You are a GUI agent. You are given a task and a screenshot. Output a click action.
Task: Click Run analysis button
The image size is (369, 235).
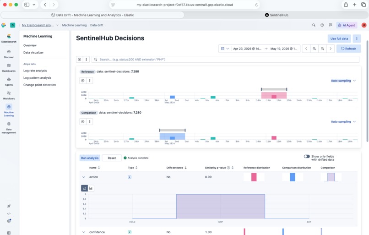point(90,158)
